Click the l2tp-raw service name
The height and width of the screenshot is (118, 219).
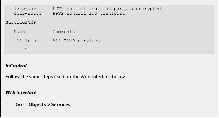[x=25, y=9]
